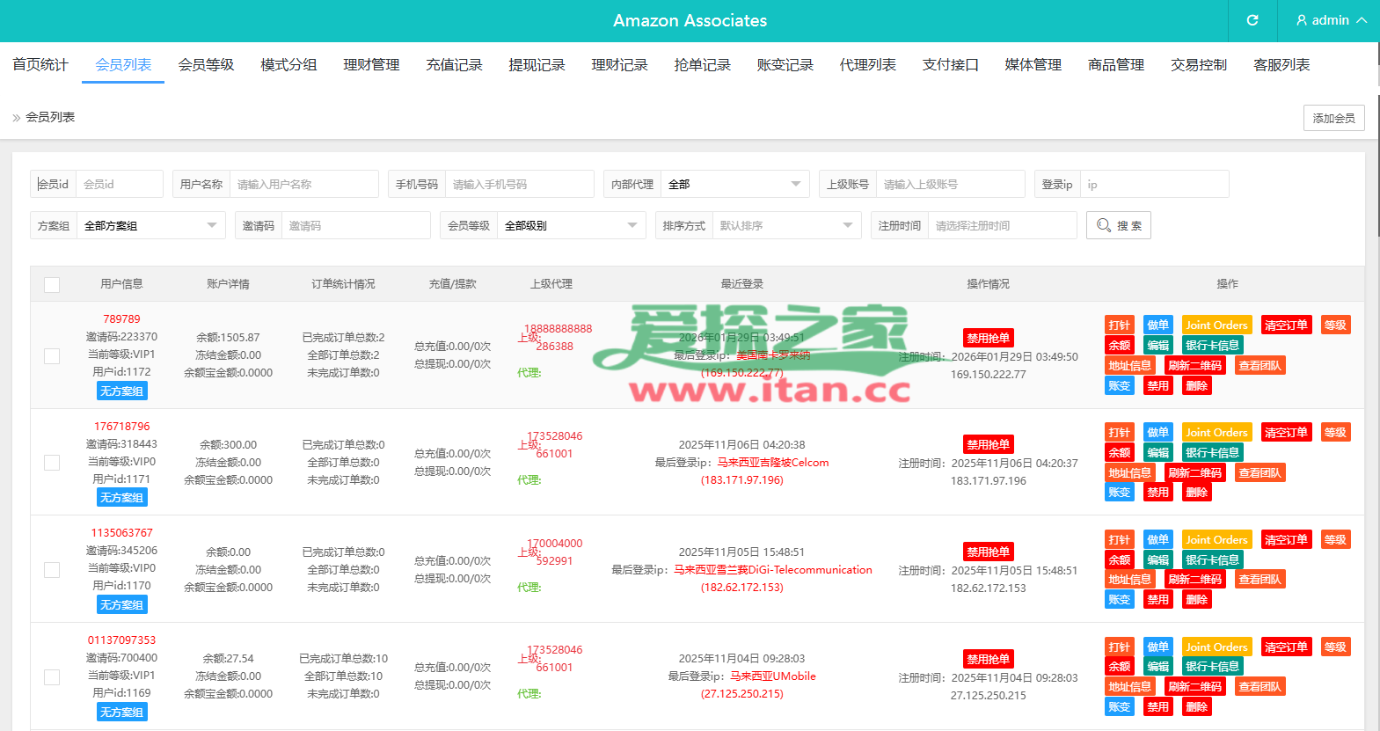
Task: Switch to the 充值记录 tab
Action: [x=454, y=65]
